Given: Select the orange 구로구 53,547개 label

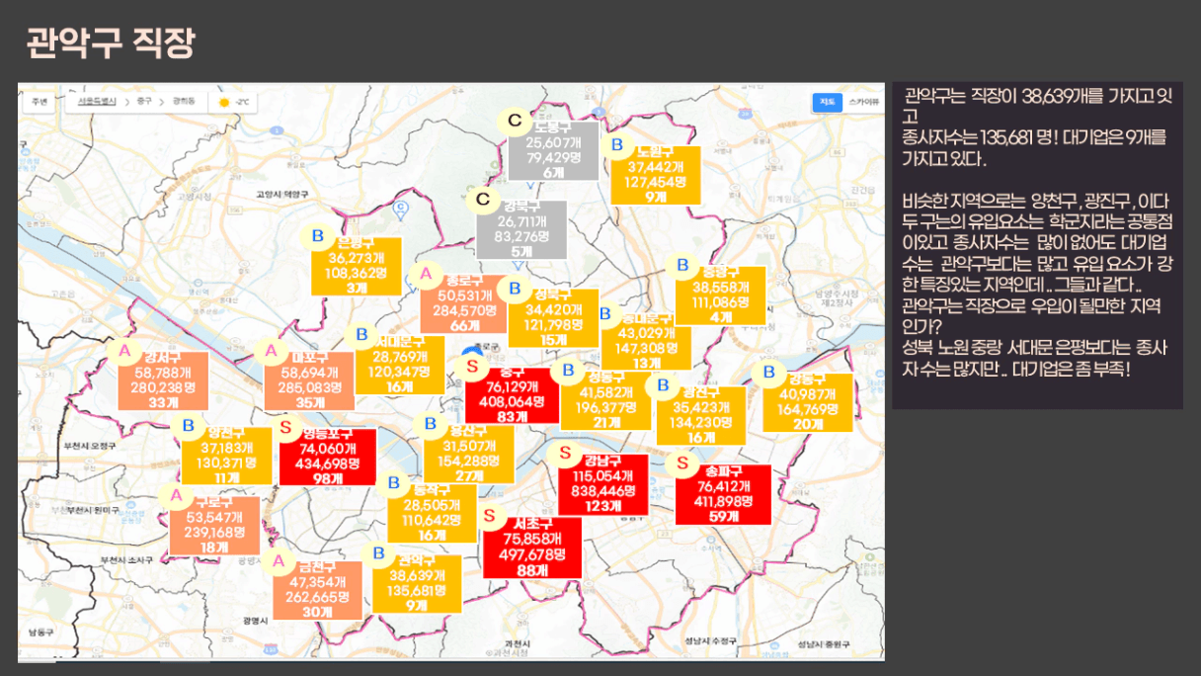Looking at the screenshot, I should click(x=214, y=525).
